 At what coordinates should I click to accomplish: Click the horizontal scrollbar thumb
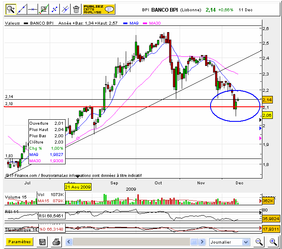coord(194,242)
